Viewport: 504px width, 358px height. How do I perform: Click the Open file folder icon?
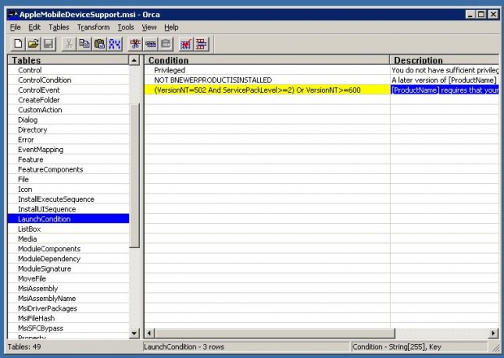33,43
